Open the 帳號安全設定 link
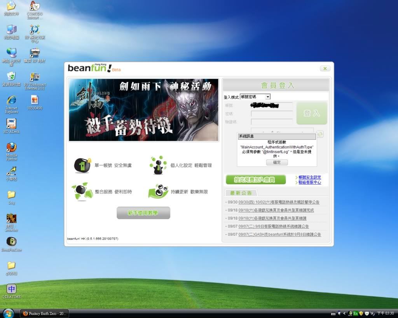398x318 pixels. (x=310, y=177)
